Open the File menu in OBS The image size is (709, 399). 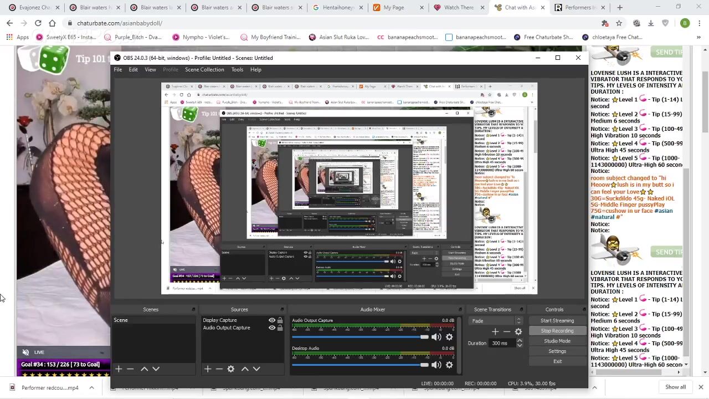pyautogui.click(x=118, y=70)
